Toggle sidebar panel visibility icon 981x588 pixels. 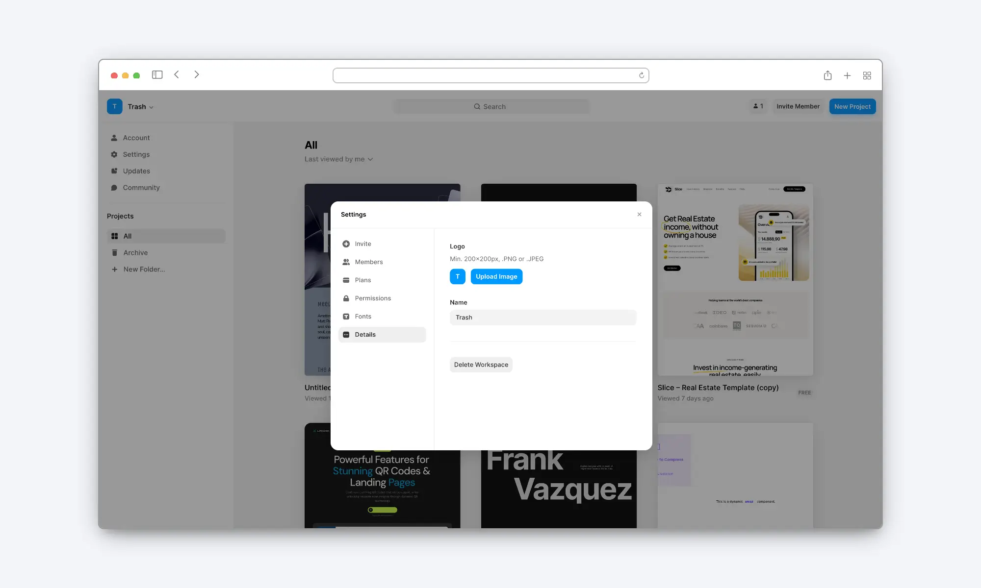click(x=157, y=75)
